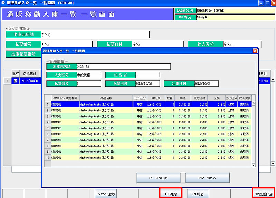Click the bottom bar F5 CSV出力 button

point(106,194)
